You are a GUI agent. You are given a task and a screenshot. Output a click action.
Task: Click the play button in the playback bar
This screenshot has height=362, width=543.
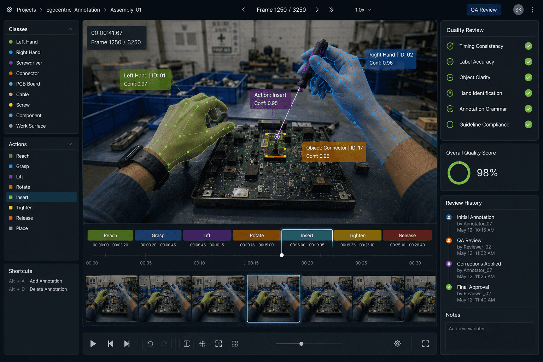93,344
